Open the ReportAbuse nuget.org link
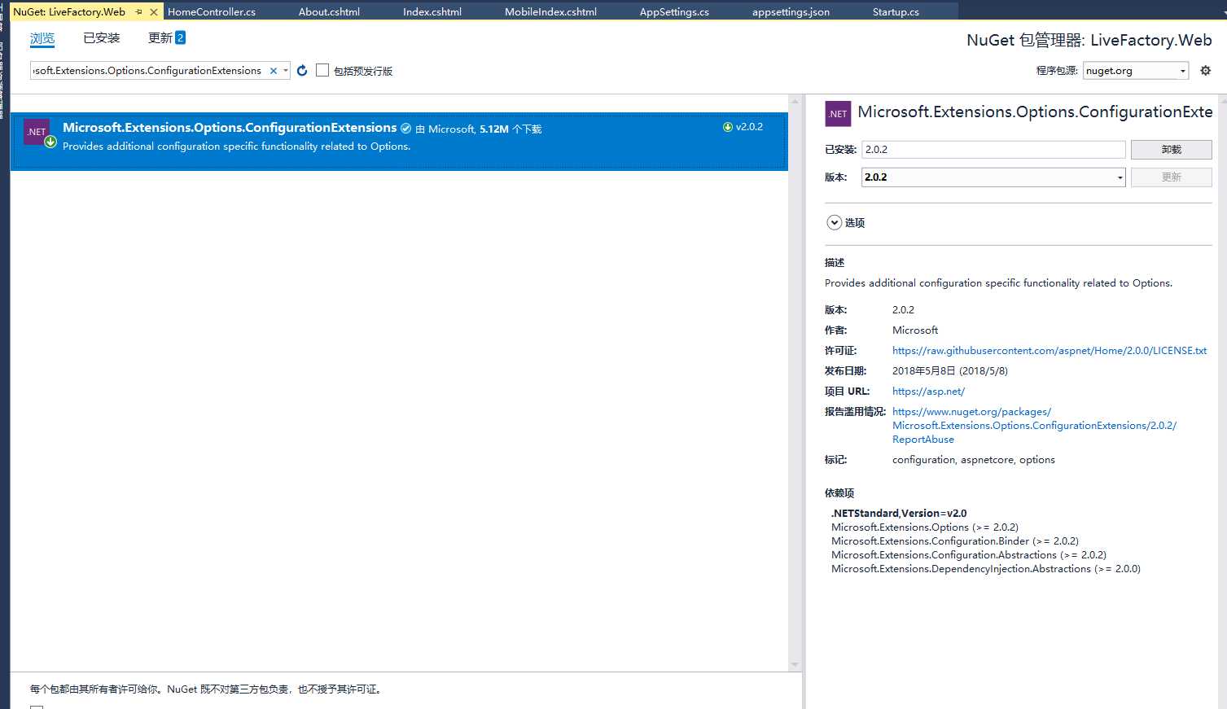Viewport: 1227px width, 709px height. (x=1034, y=426)
